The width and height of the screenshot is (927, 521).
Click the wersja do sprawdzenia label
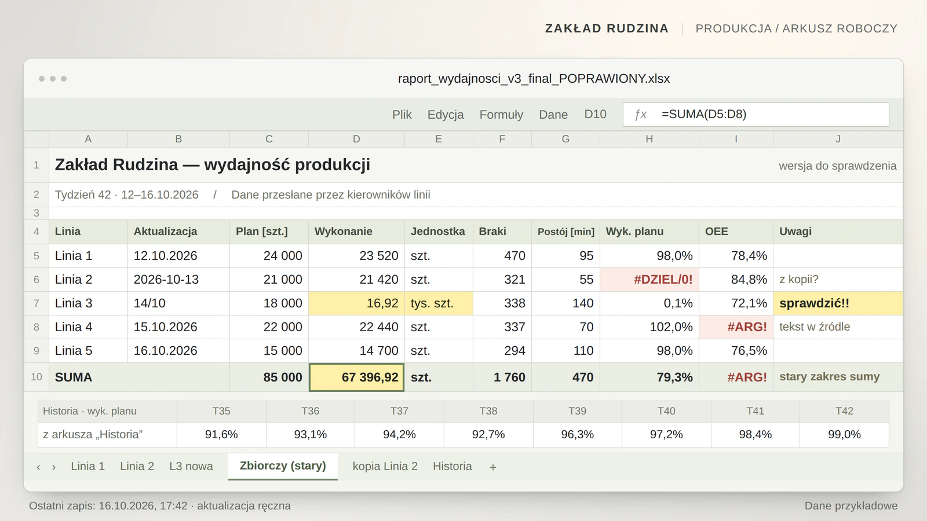pos(837,166)
